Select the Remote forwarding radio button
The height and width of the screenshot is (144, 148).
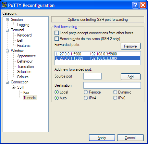pos(86,92)
